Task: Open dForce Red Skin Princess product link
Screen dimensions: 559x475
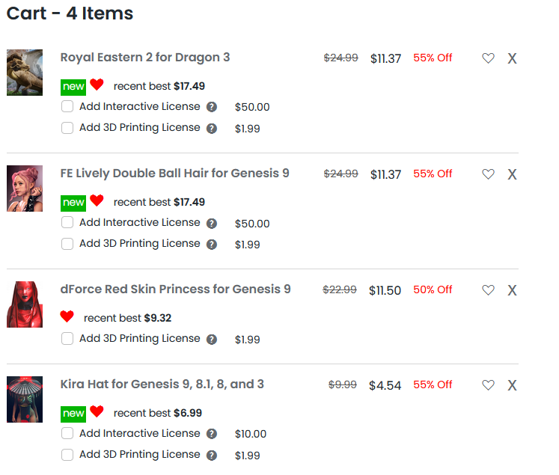Action: coord(175,289)
